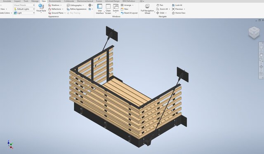Open the Annotate ribbon tab
This screenshot has width=264, height=154.
click(7, 1)
